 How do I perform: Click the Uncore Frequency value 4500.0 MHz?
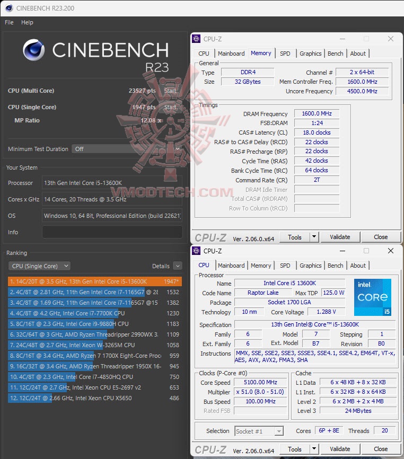(x=362, y=91)
